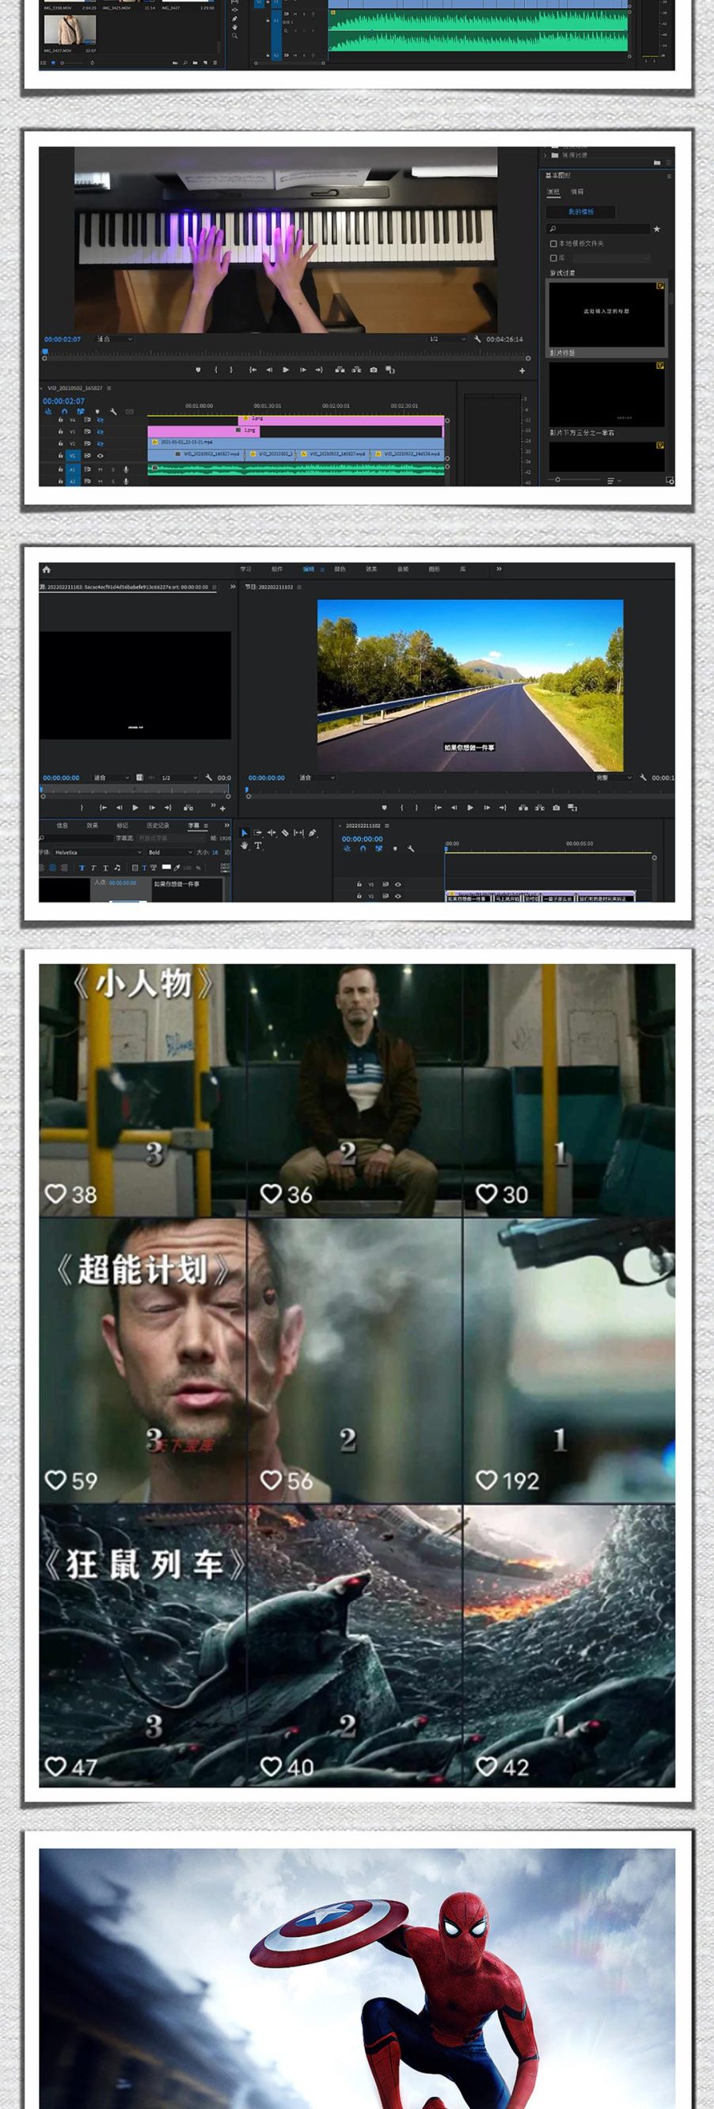Select the Slip tool
The image size is (714, 2109).
pyautogui.click(x=298, y=833)
